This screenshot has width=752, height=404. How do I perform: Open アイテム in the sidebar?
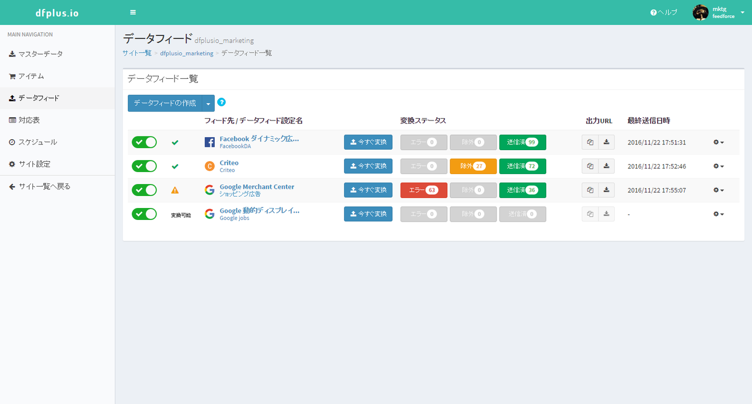click(57, 76)
